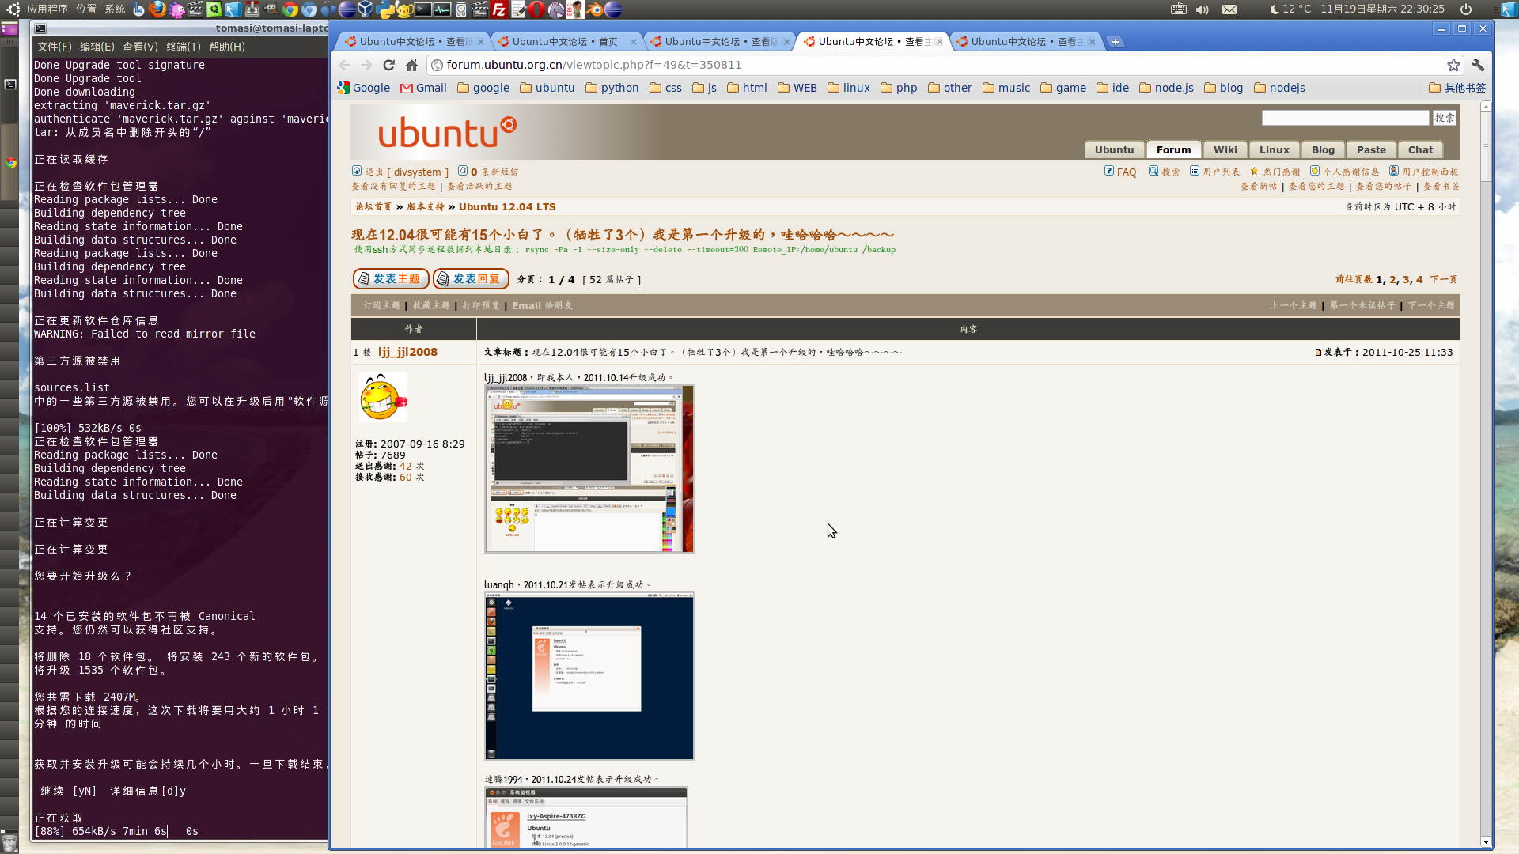Open the volume control in system tray
The image size is (1519, 854).
coord(1203,9)
